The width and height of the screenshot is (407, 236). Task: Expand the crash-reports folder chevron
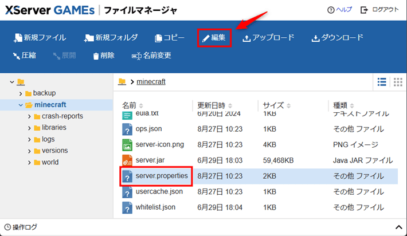point(29,116)
